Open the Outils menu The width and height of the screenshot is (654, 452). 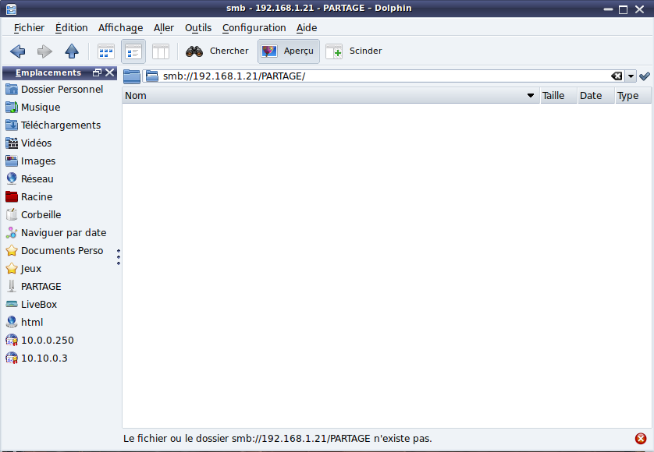pos(198,28)
